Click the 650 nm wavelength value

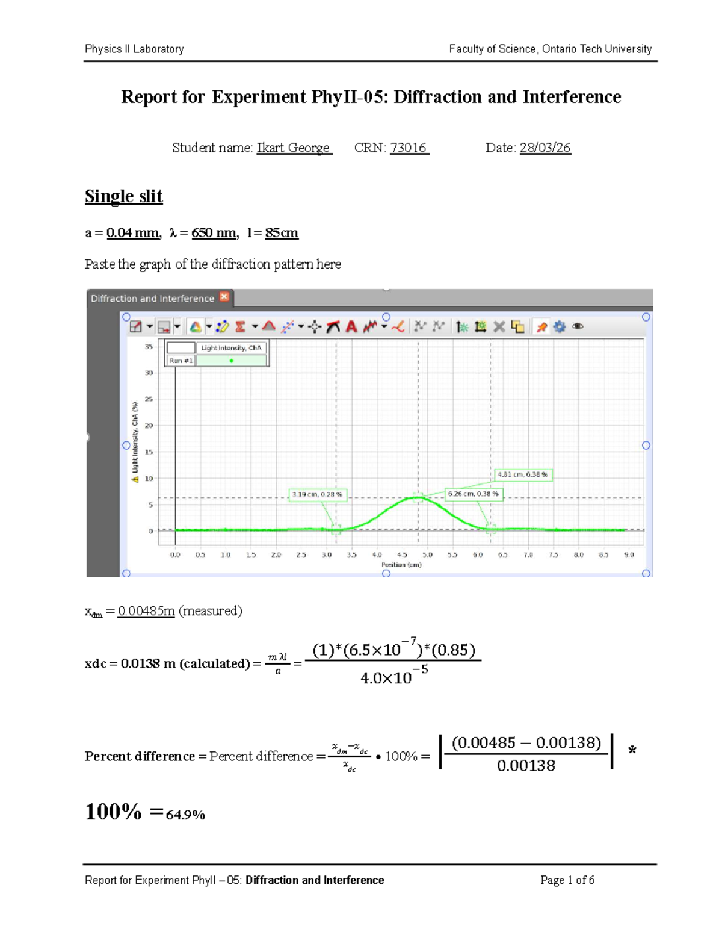click(x=214, y=233)
